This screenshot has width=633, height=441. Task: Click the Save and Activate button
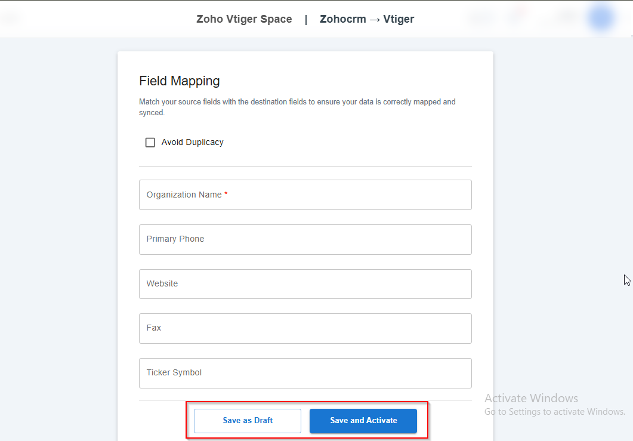(363, 421)
